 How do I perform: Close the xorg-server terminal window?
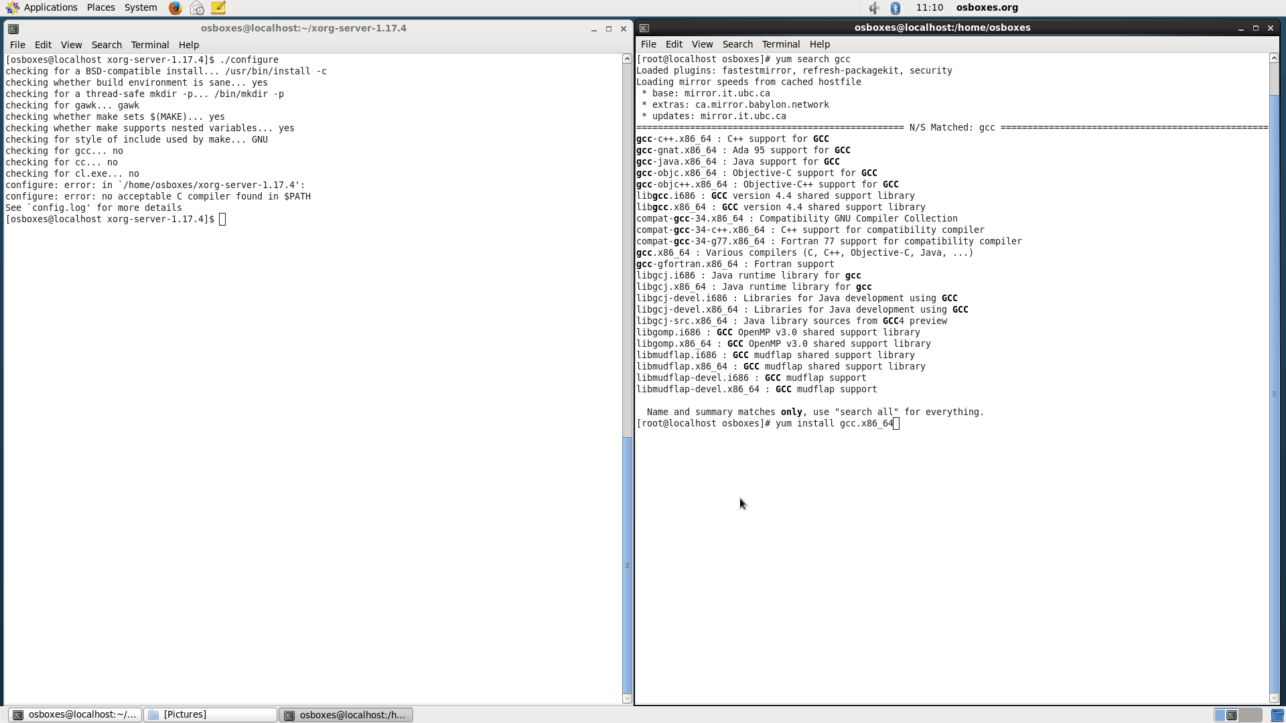(624, 29)
